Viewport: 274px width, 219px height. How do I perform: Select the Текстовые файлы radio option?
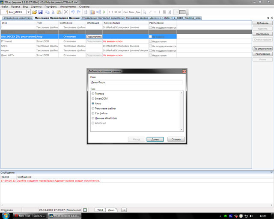pyautogui.click(x=93, y=108)
